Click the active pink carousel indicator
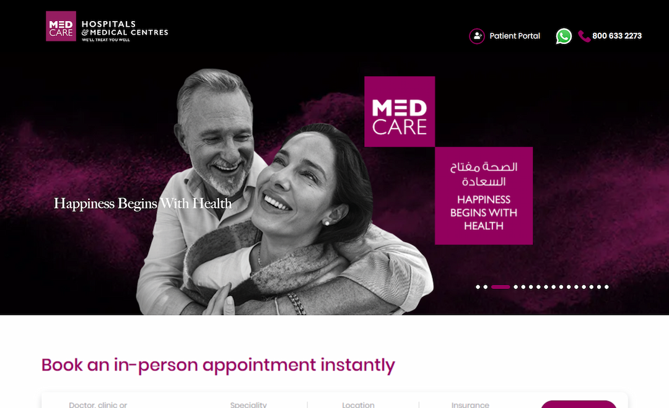The image size is (669, 408). pyautogui.click(x=501, y=287)
